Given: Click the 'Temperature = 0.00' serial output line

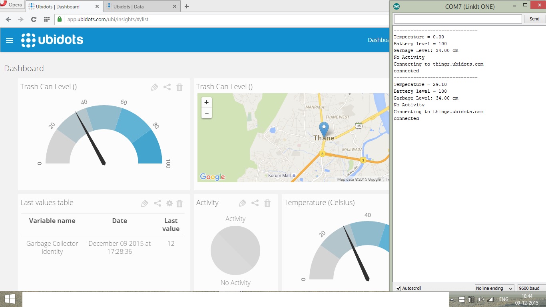Looking at the screenshot, I should click(x=419, y=37).
